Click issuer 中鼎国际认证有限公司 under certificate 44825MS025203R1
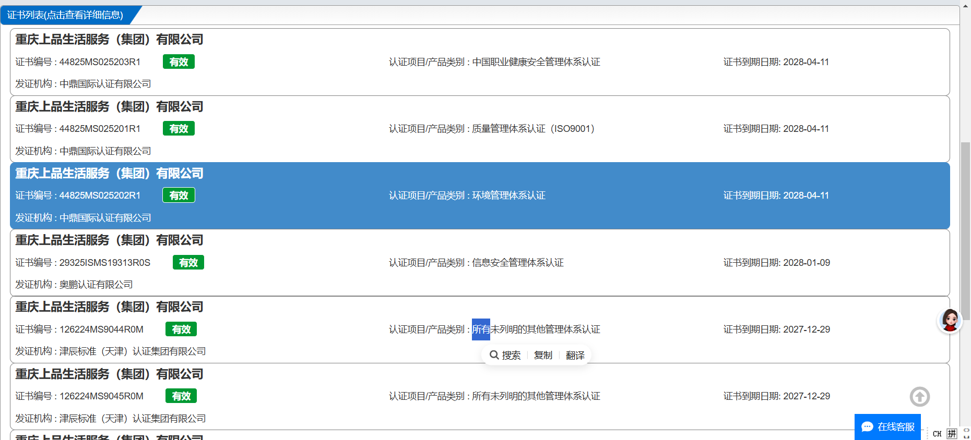This screenshot has height=440, width=971. pyautogui.click(x=105, y=84)
